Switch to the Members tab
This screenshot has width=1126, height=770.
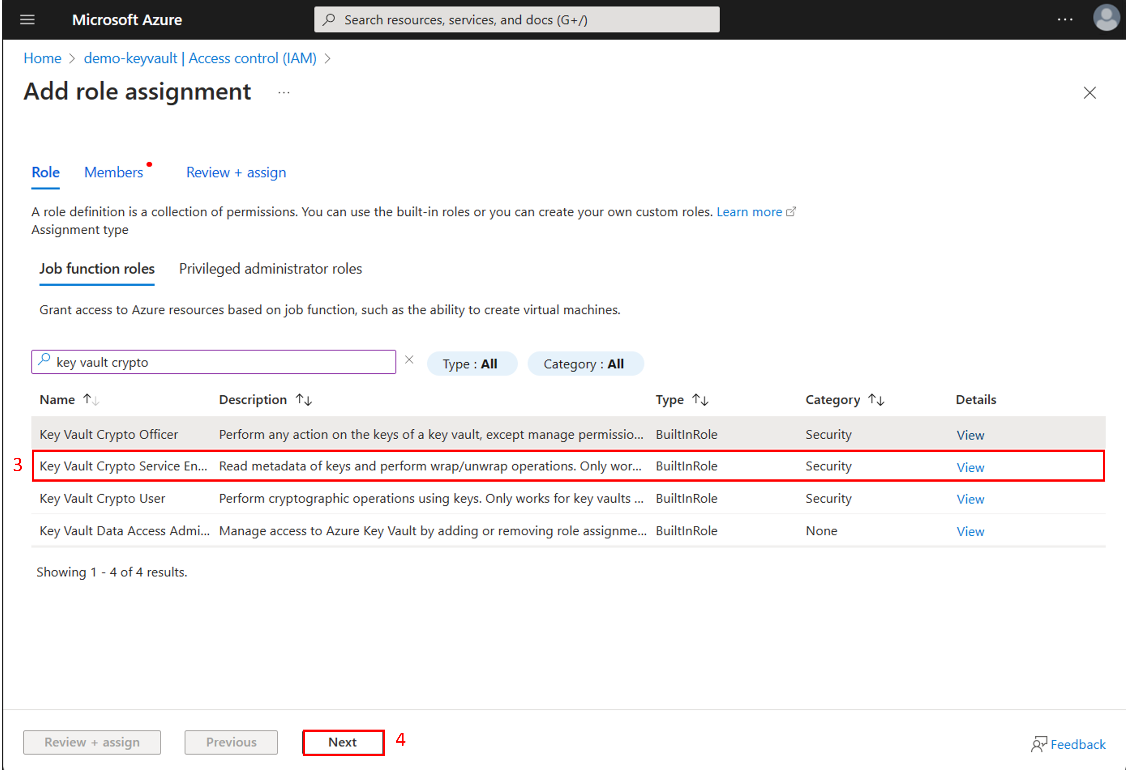coord(113,173)
